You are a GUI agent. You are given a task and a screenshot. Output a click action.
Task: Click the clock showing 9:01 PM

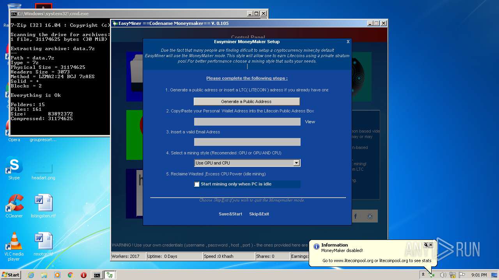tap(479, 275)
